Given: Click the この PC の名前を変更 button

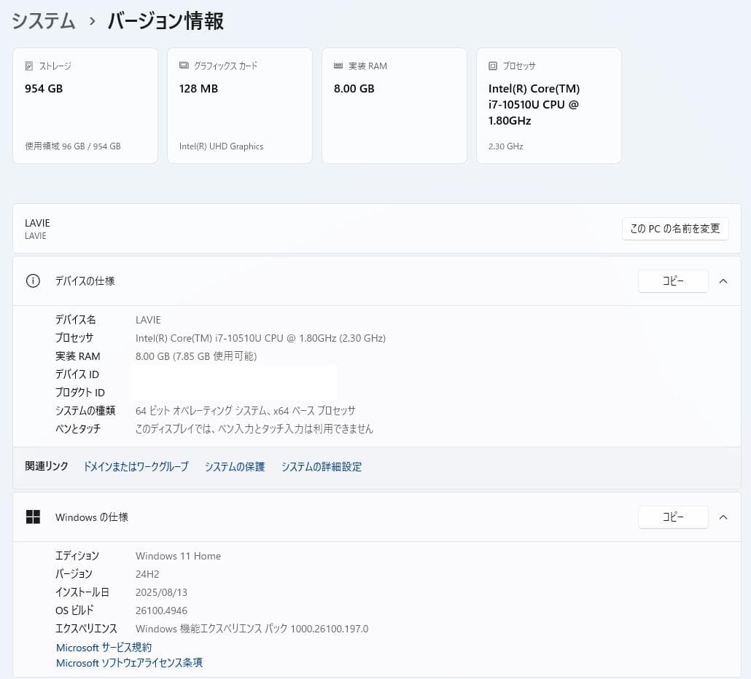Looking at the screenshot, I should point(674,228).
